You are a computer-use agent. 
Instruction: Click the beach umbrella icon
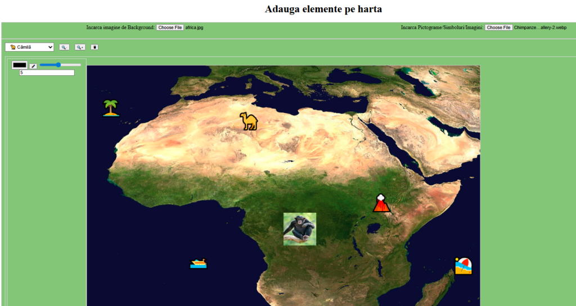tap(463, 266)
